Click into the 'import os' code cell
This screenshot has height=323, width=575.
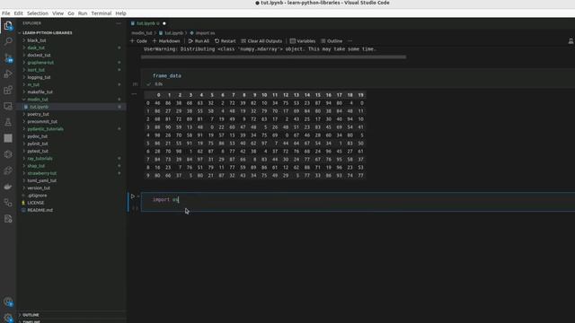pyautogui.click(x=358, y=202)
